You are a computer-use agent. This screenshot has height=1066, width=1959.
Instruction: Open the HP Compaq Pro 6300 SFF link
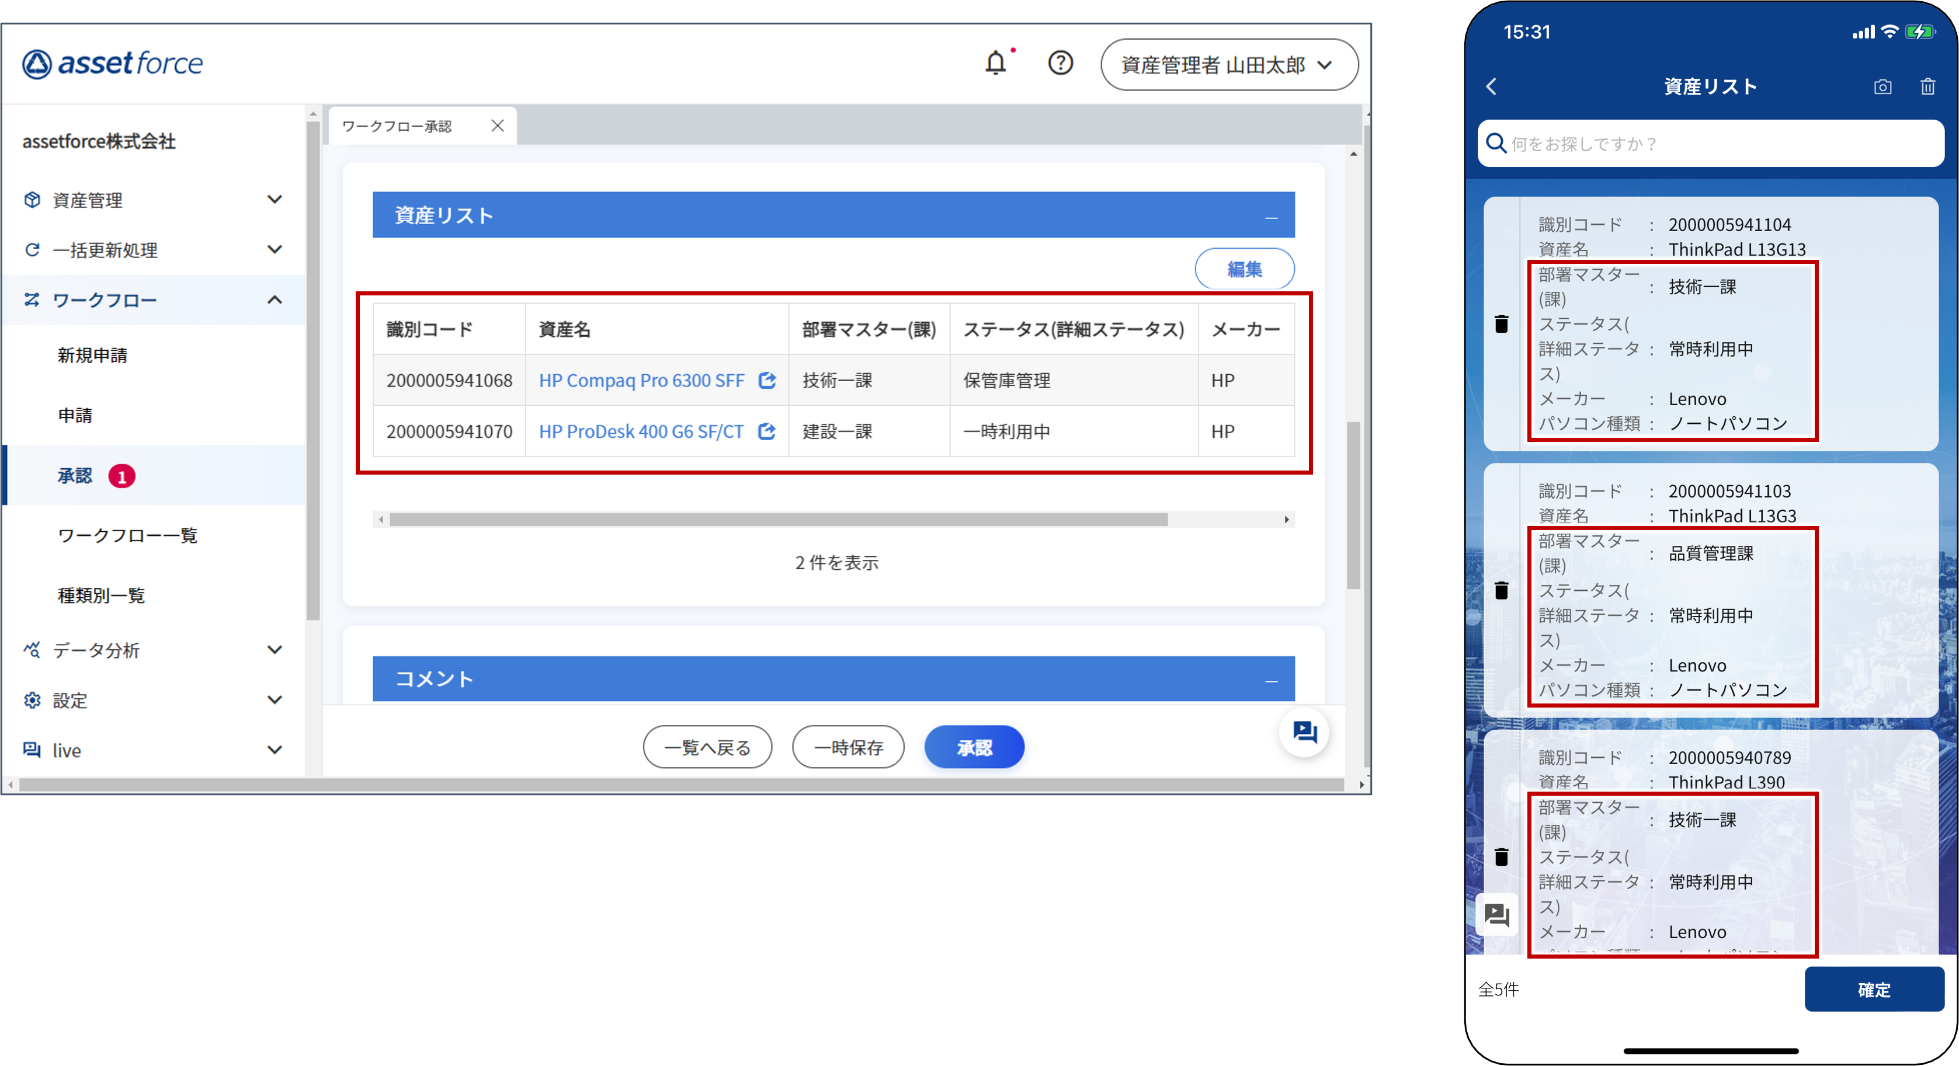click(x=641, y=380)
